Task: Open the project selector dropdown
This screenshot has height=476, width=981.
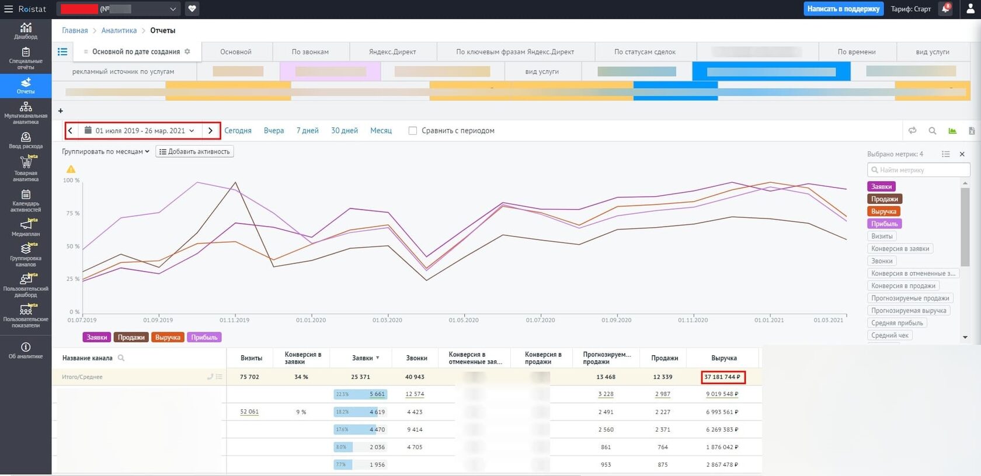Action: [119, 9]
